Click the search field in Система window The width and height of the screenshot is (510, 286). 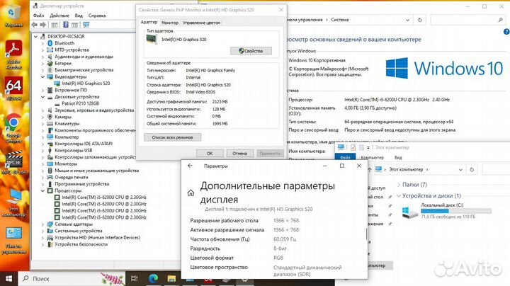(467, 20)
